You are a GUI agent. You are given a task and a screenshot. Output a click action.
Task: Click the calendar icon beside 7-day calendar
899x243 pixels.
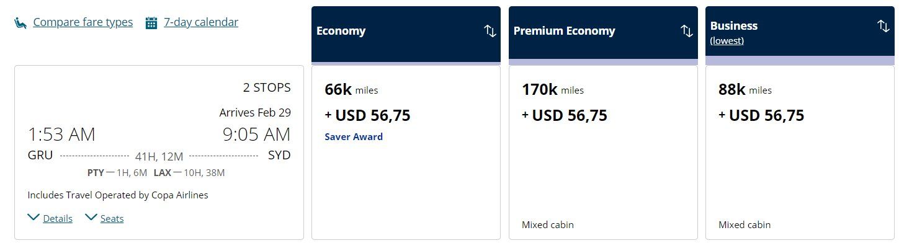[151, 23]
